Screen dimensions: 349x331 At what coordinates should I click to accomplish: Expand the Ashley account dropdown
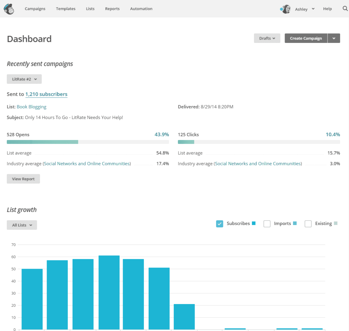pyautogui.click(x=305, y=9)
